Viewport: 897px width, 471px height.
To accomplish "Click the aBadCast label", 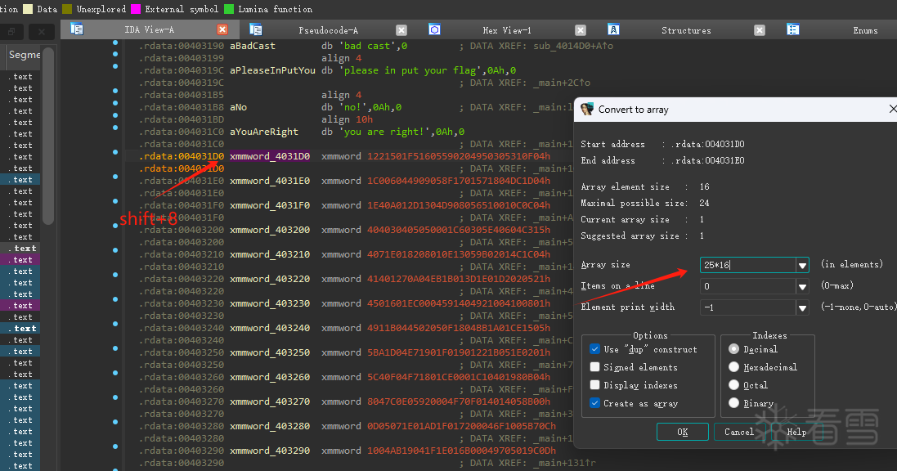I will click(253, 46).
